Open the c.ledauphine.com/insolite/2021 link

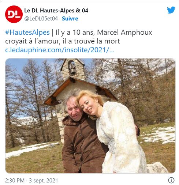(60, 50)
